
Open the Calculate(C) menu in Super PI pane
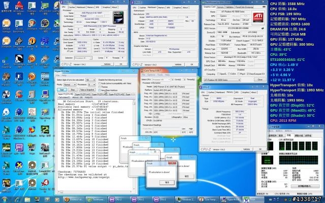(64, 97)
